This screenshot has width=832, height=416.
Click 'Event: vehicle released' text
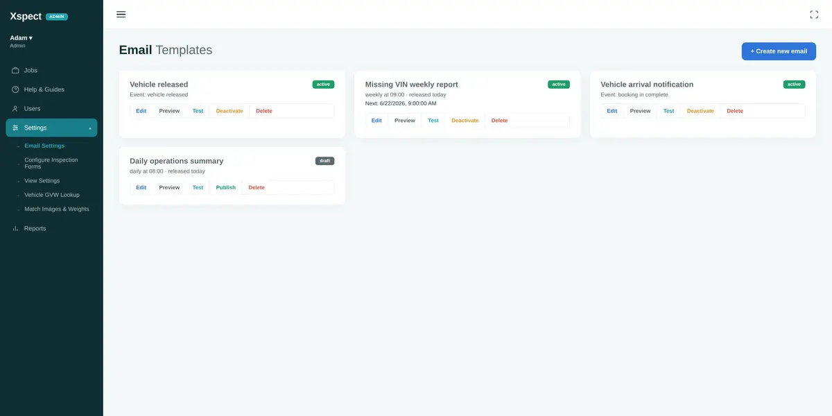tap(159, 95)
